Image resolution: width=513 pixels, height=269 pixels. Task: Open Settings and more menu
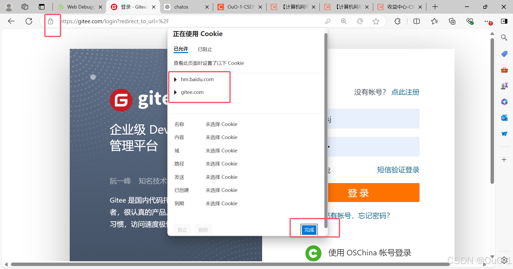[488, 21]
